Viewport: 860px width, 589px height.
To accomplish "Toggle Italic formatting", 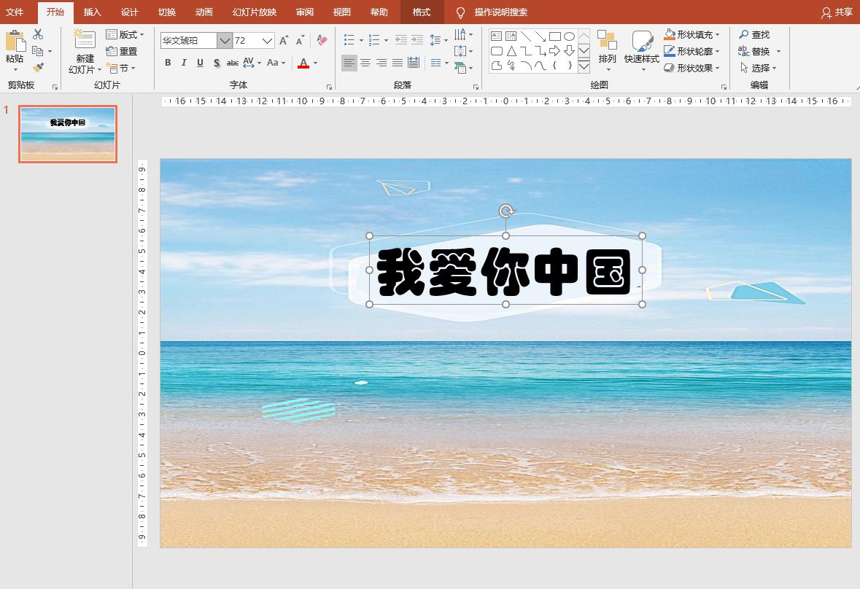I will pyautogui.click(x=184, y=63).
